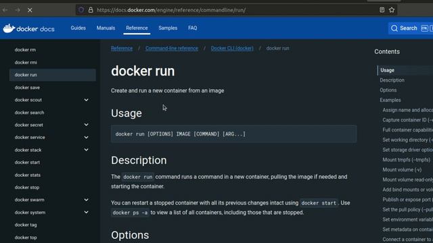Stop page loading with the X button
Image resolution: width=433 pixels, height=243 pixels.
click(30, 10)
